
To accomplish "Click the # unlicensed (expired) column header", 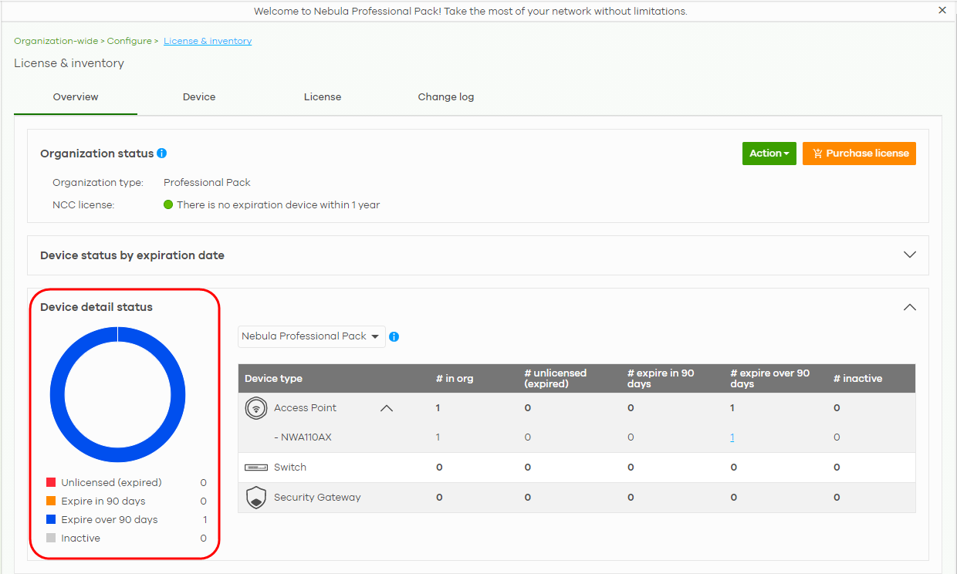I will (x=556, y=378).
